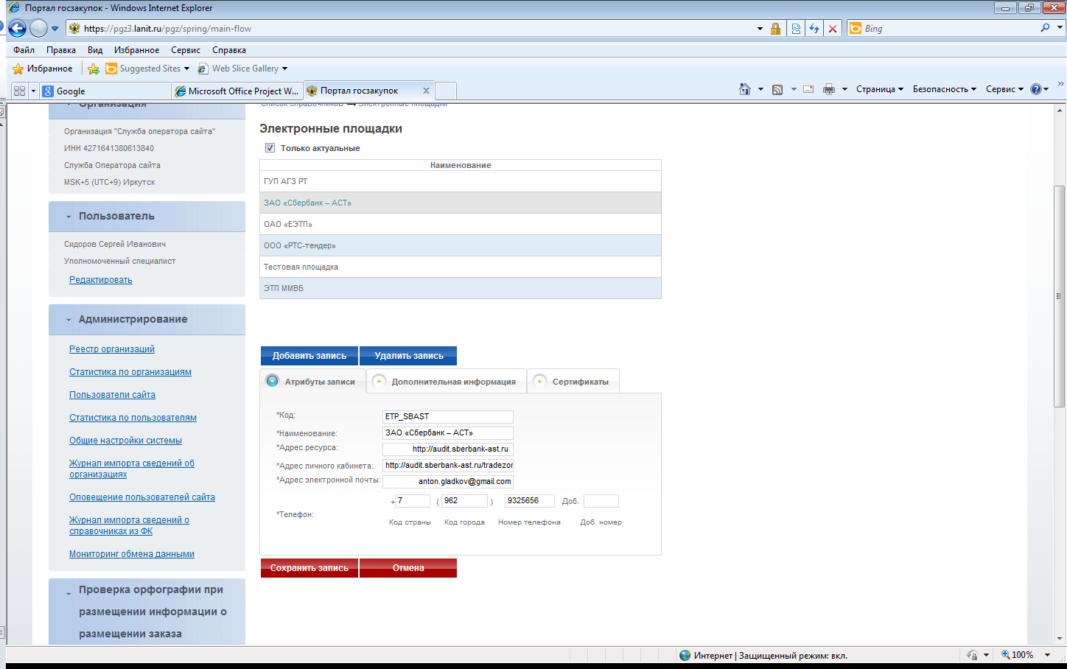The height and width of the screenshot is (669, 1067).
Task: Switch to Microsoft Office Project browser tab
Action: pyautogui.click(x=237, y=91)
